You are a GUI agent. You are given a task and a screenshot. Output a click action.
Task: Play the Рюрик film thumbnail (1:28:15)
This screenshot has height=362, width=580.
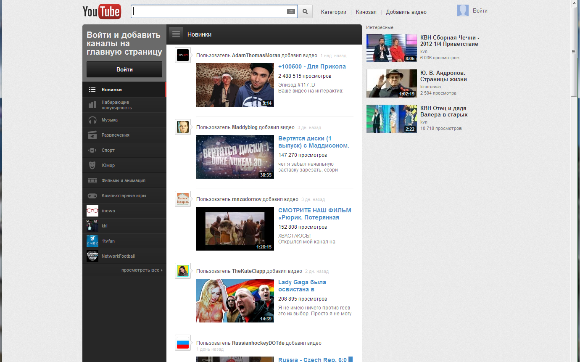[235, 229]
